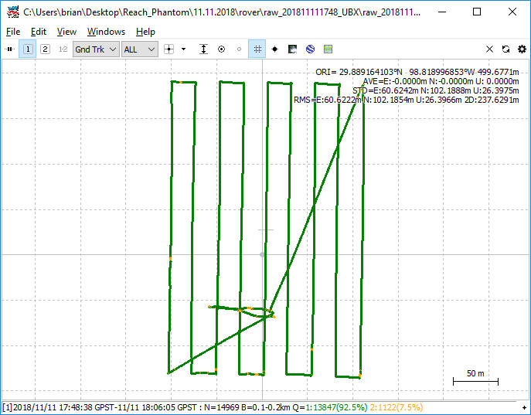Viewport: 531px width, 415px height.
Task: Toggle solution 1-2 difference button
Action: click(x=63, y=49)
